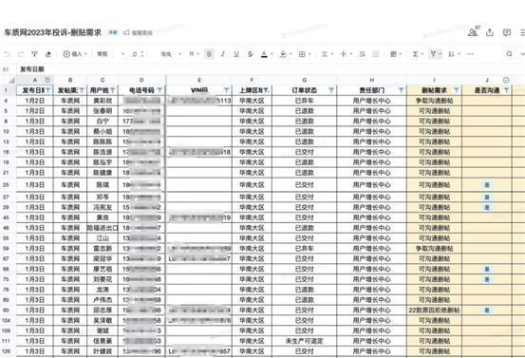Screen dimensions: 525x358
Task: Click the merge cells icon
Action: (x=376, y=54)
